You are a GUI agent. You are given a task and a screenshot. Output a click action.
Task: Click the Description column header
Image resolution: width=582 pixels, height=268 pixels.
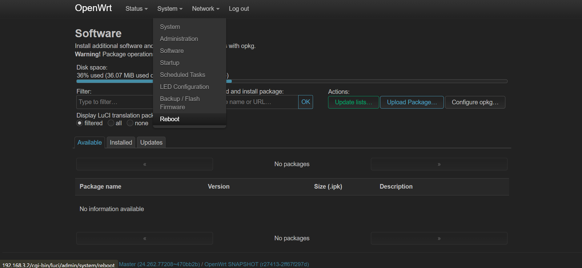[396, 186]
